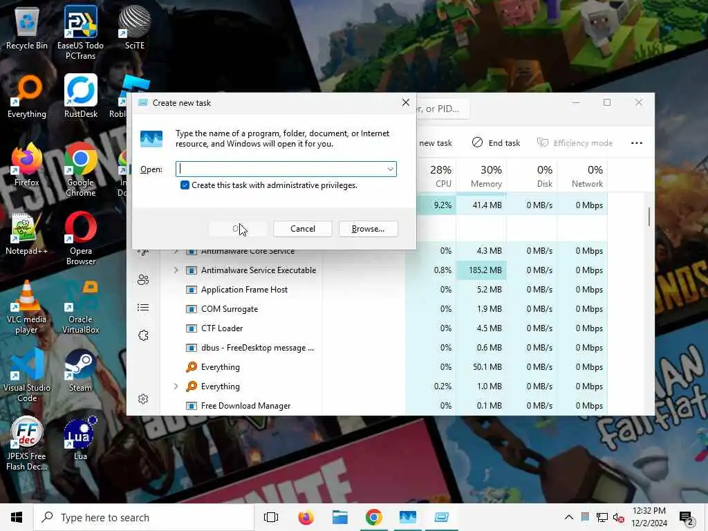The width and height of the screenshot is (708, 531).
Task: Open JPEXS Free Flash Decompiler shortcut
Action: 27,443
